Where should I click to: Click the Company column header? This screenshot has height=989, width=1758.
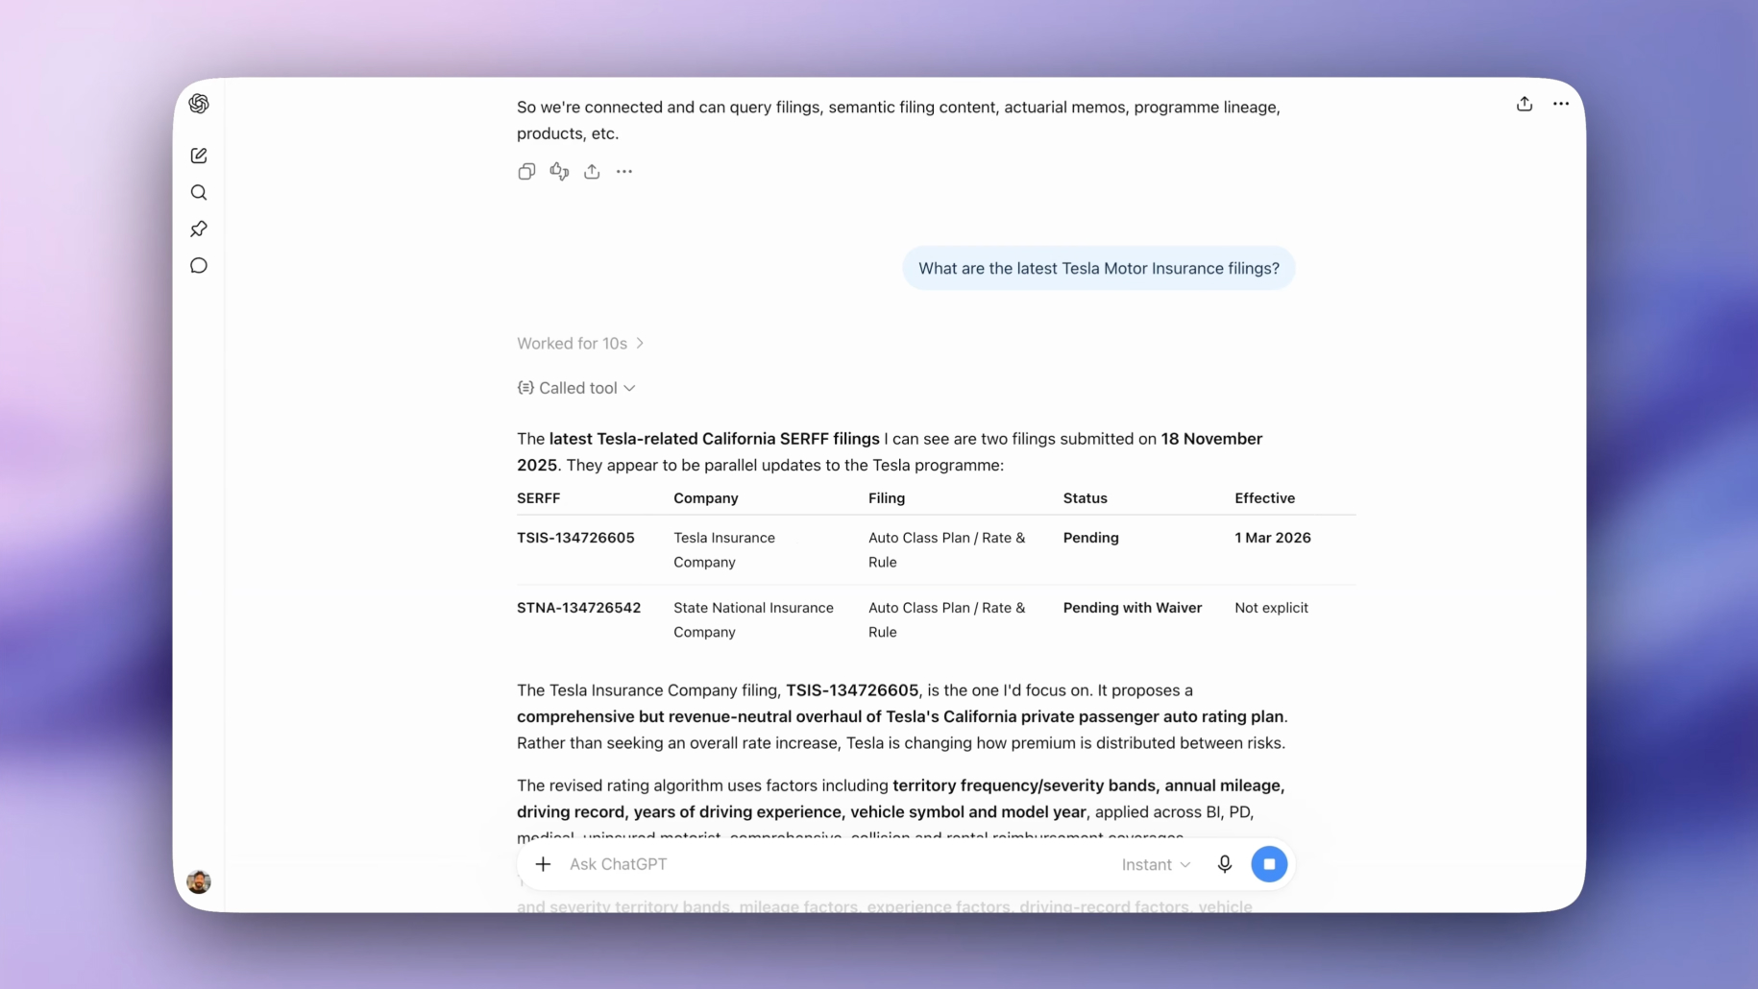point(706,498)
